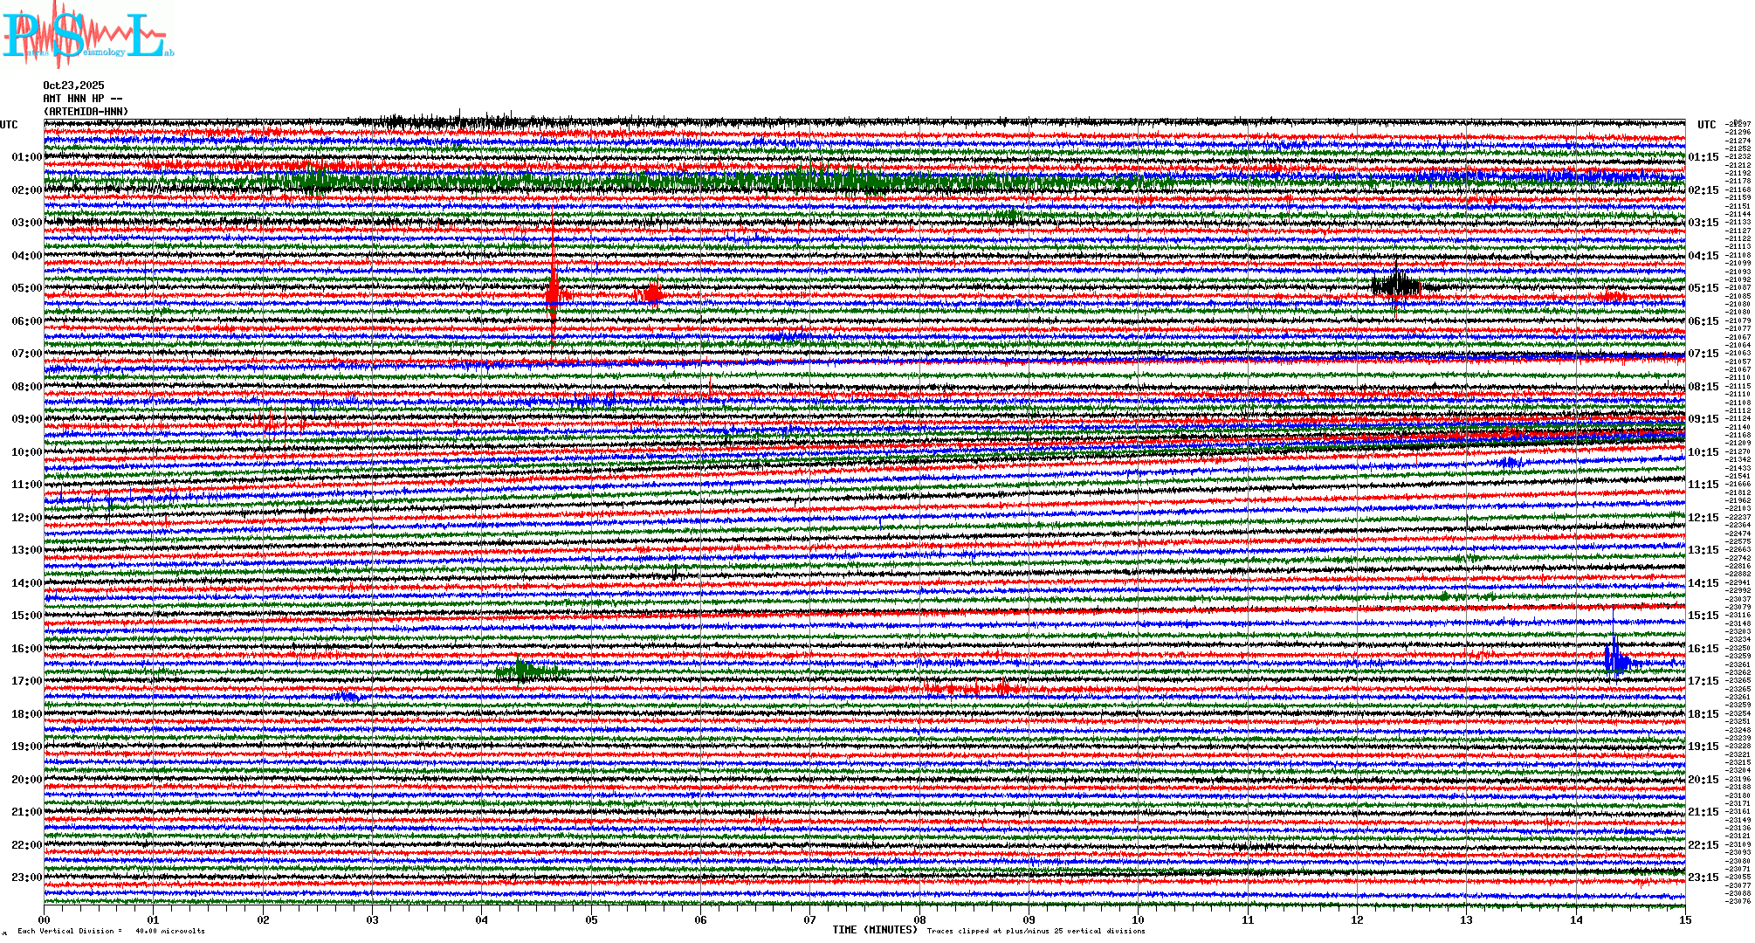
Task: Click the 12:00 hour label on left axis
Action: pyautogui.click(x=26, y=518)
